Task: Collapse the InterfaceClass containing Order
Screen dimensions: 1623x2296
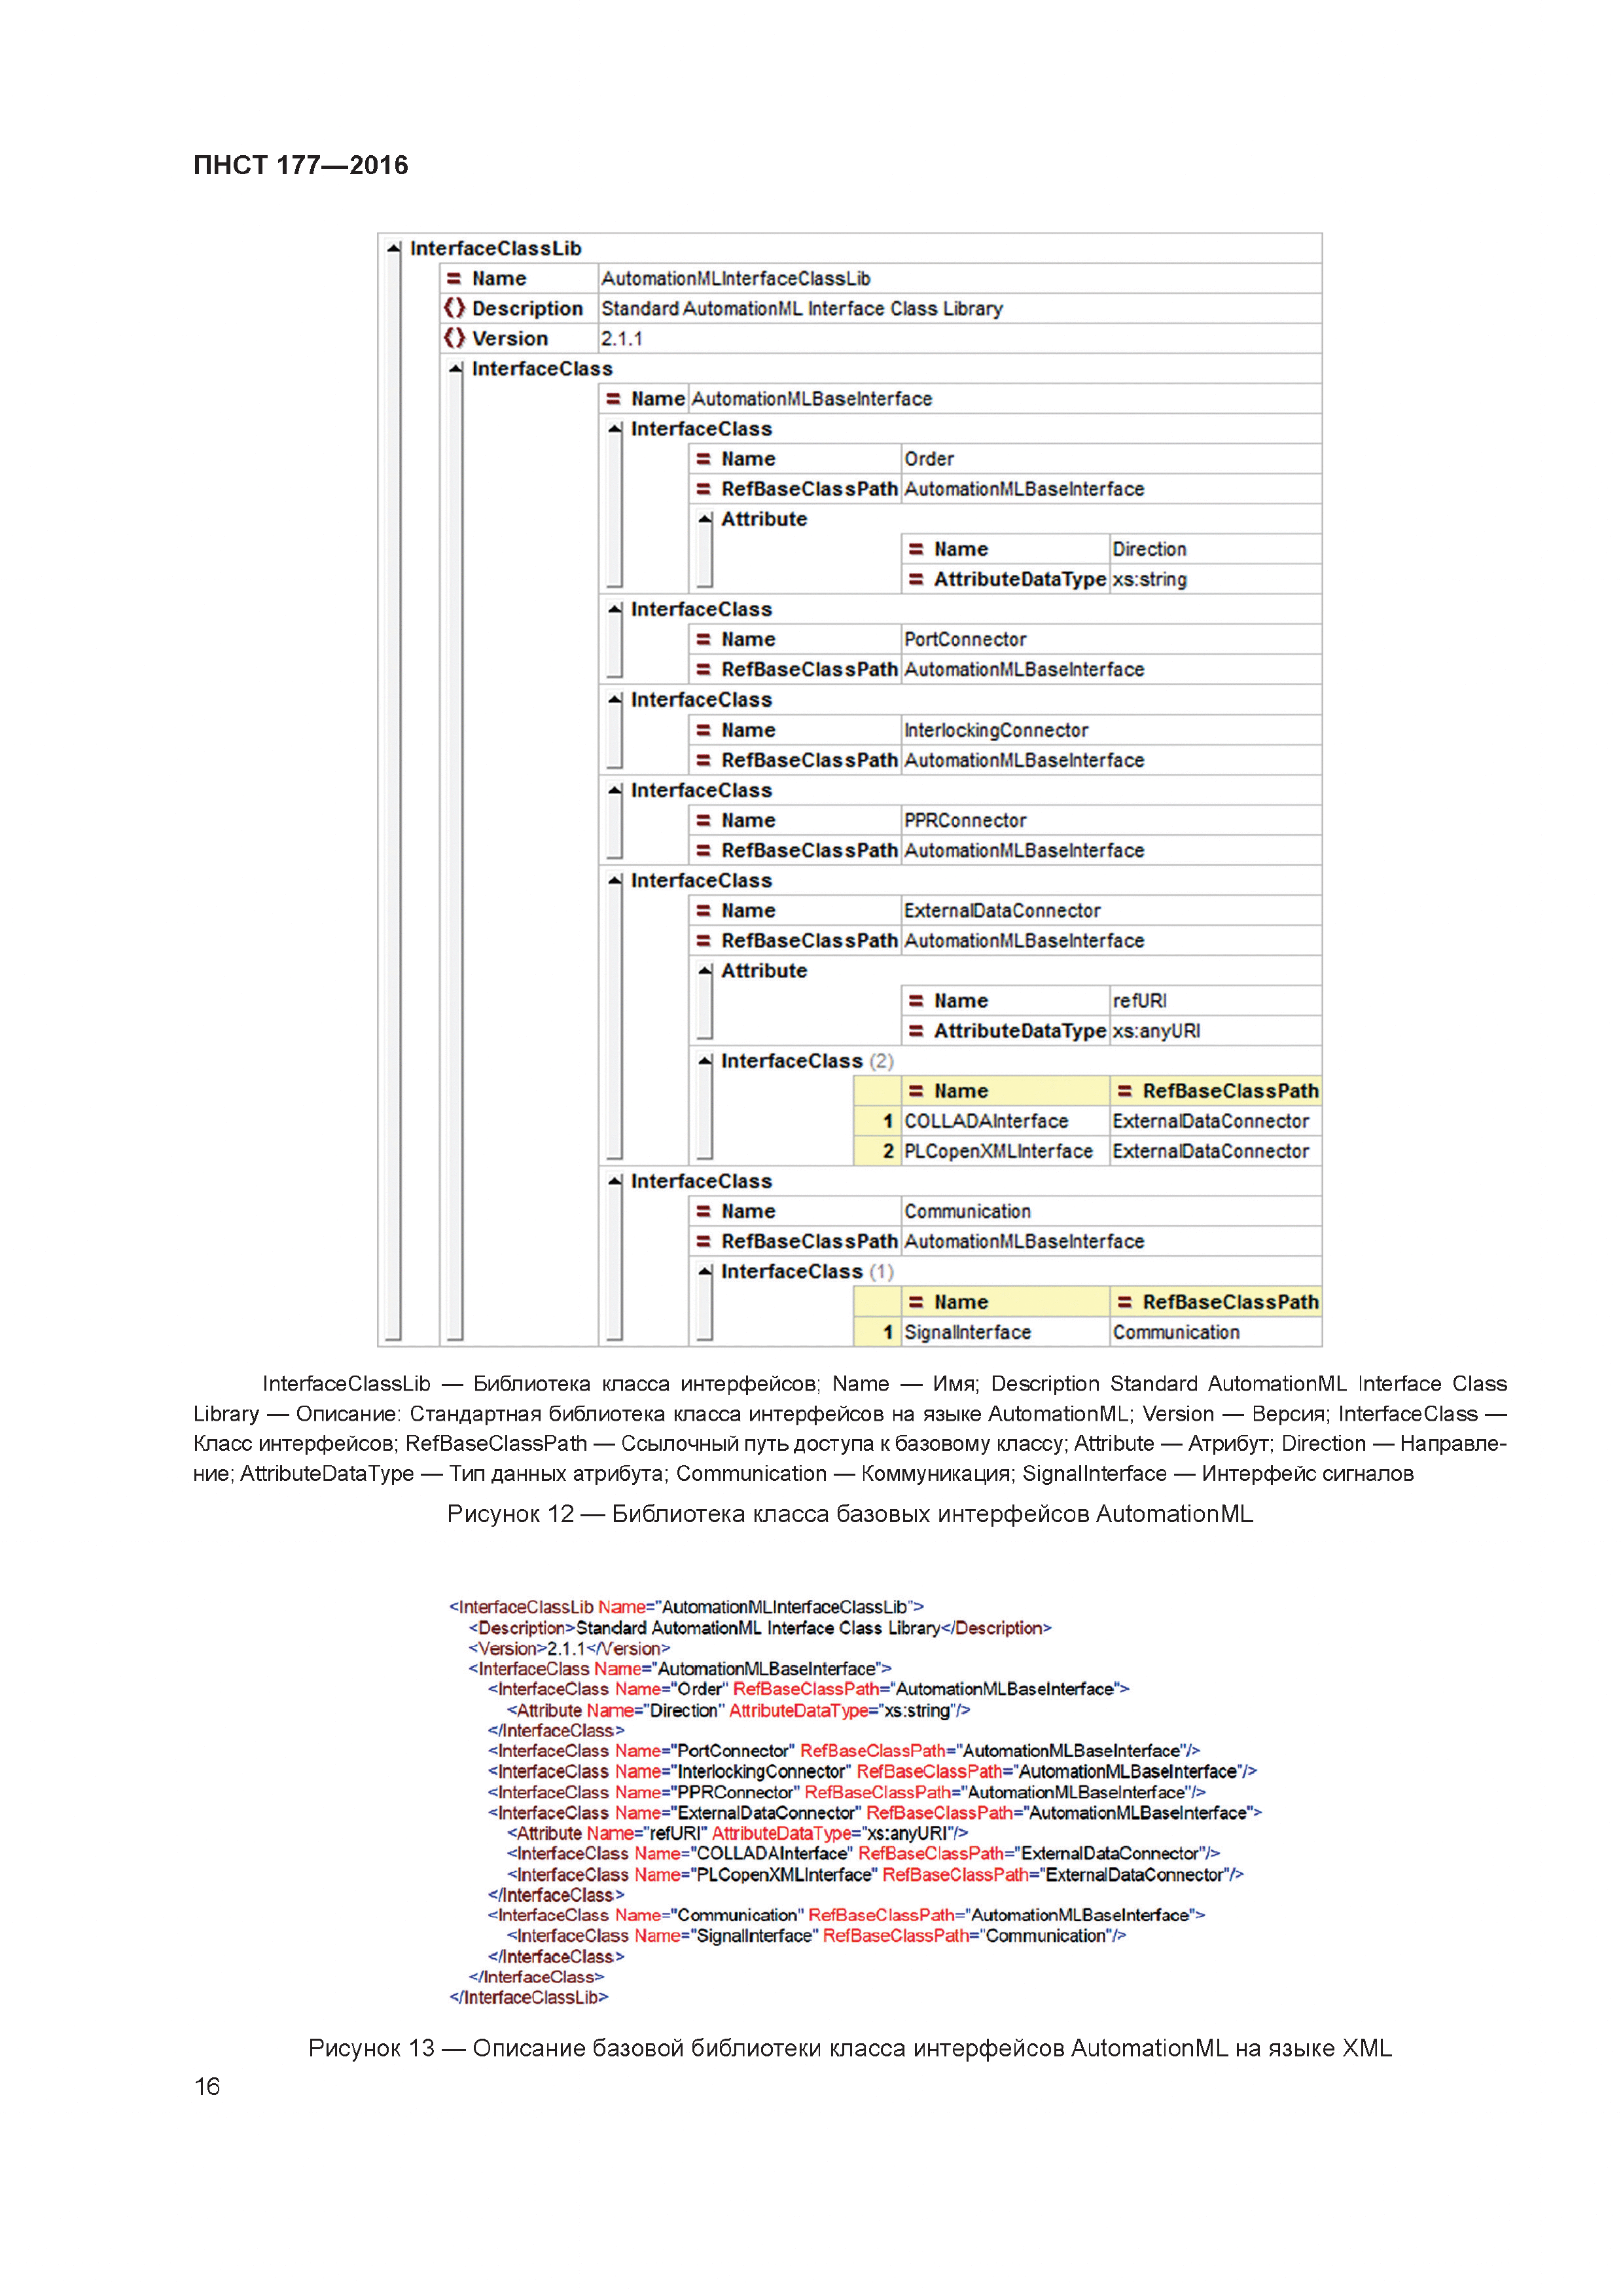Action: point(615,429)
